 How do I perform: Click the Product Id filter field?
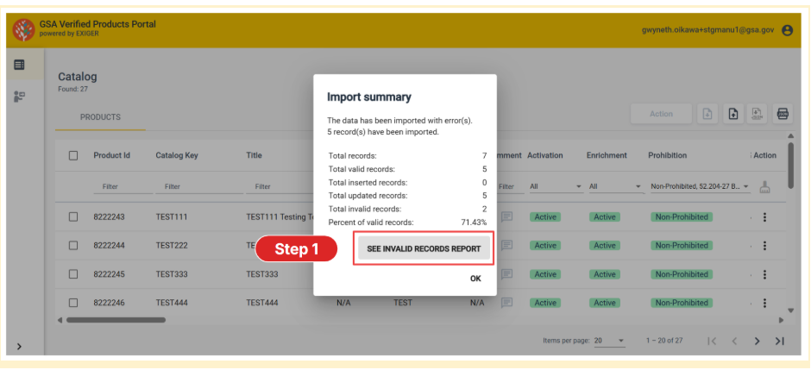tap(123, 187)
